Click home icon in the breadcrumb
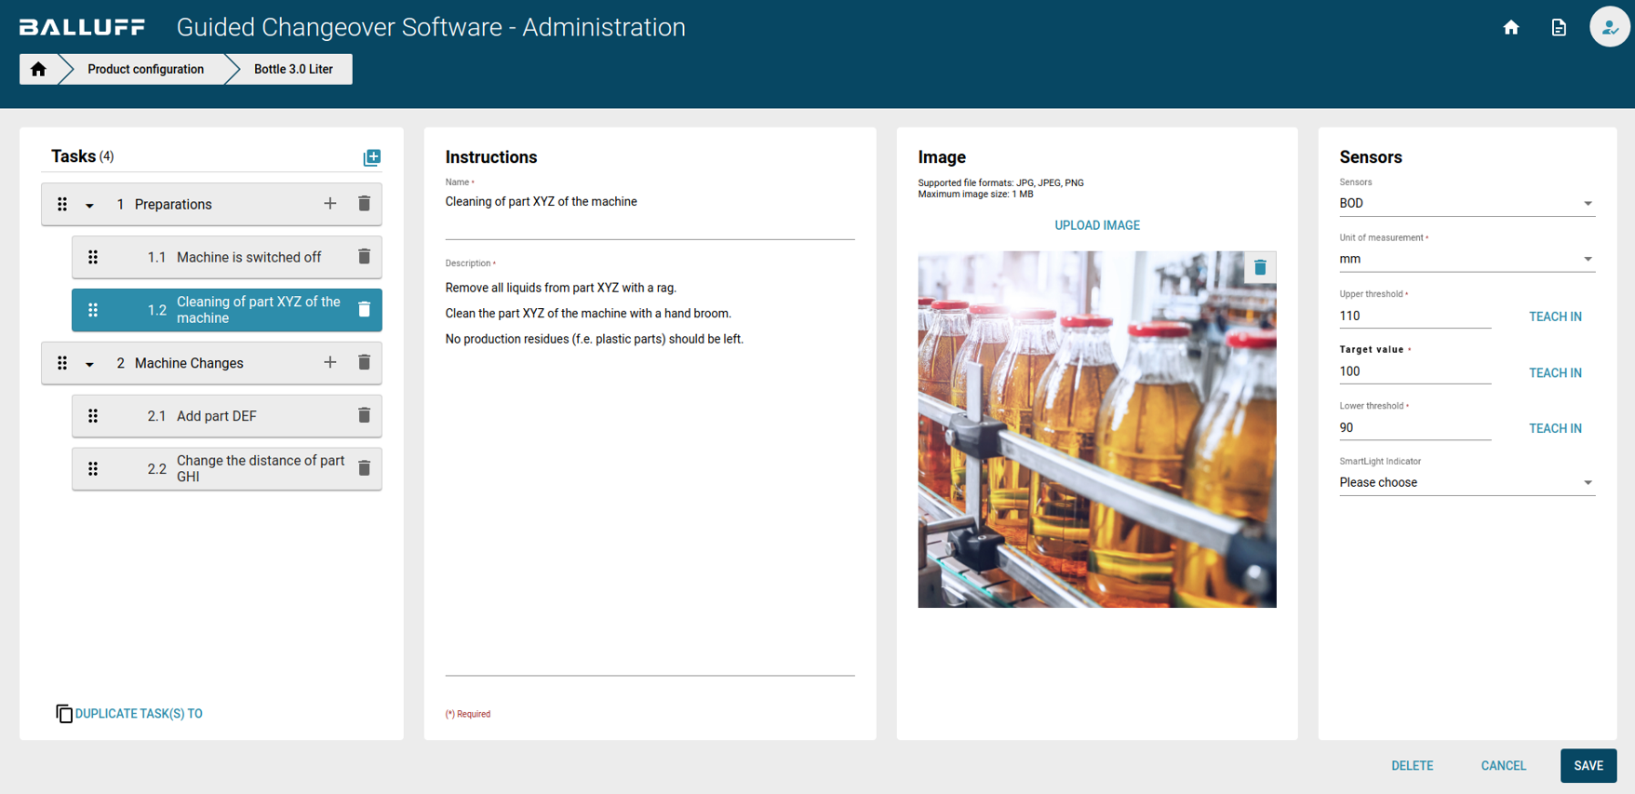1635x794 pixels. click(38, 69)
